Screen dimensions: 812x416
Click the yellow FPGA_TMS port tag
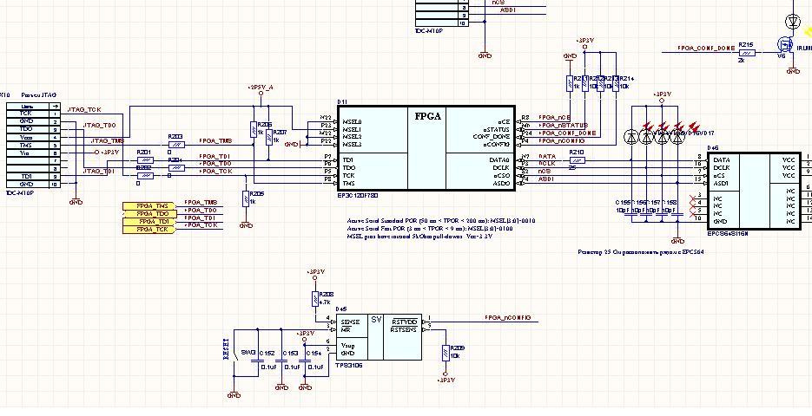[150, 205]
